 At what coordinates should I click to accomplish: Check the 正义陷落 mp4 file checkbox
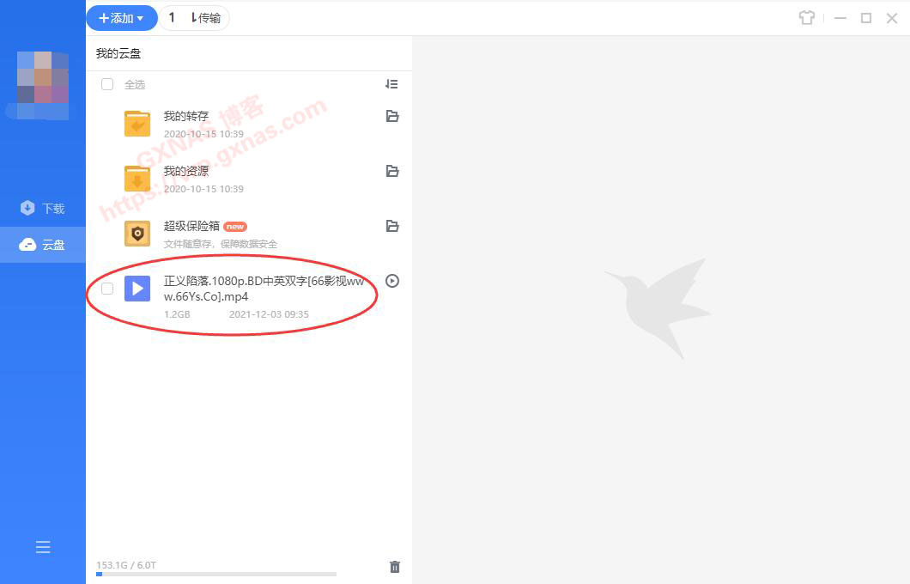coord(107,289)
